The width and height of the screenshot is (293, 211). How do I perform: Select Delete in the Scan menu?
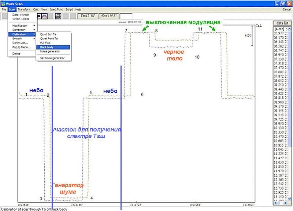[x=22, y=53]
